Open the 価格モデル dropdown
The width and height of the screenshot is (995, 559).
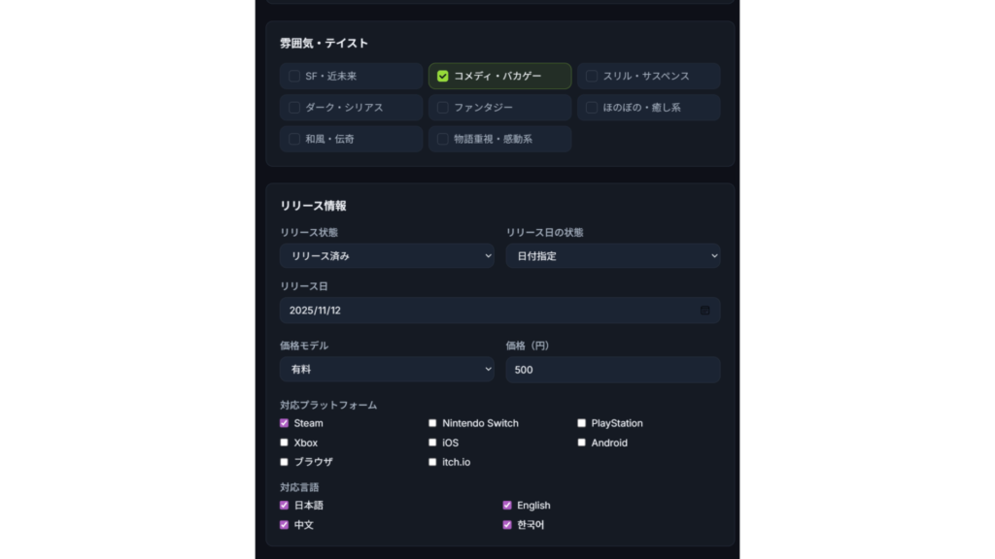click(x=387, y=370)
